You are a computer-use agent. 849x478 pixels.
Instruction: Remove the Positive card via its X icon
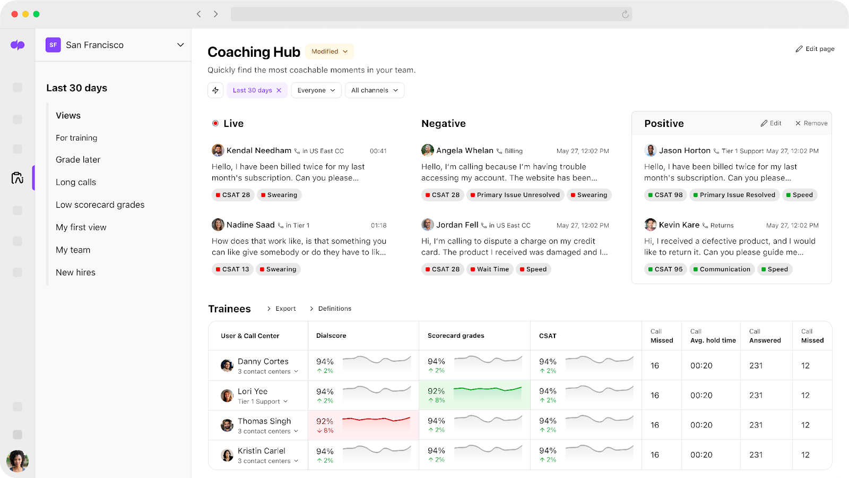(797, 123)
